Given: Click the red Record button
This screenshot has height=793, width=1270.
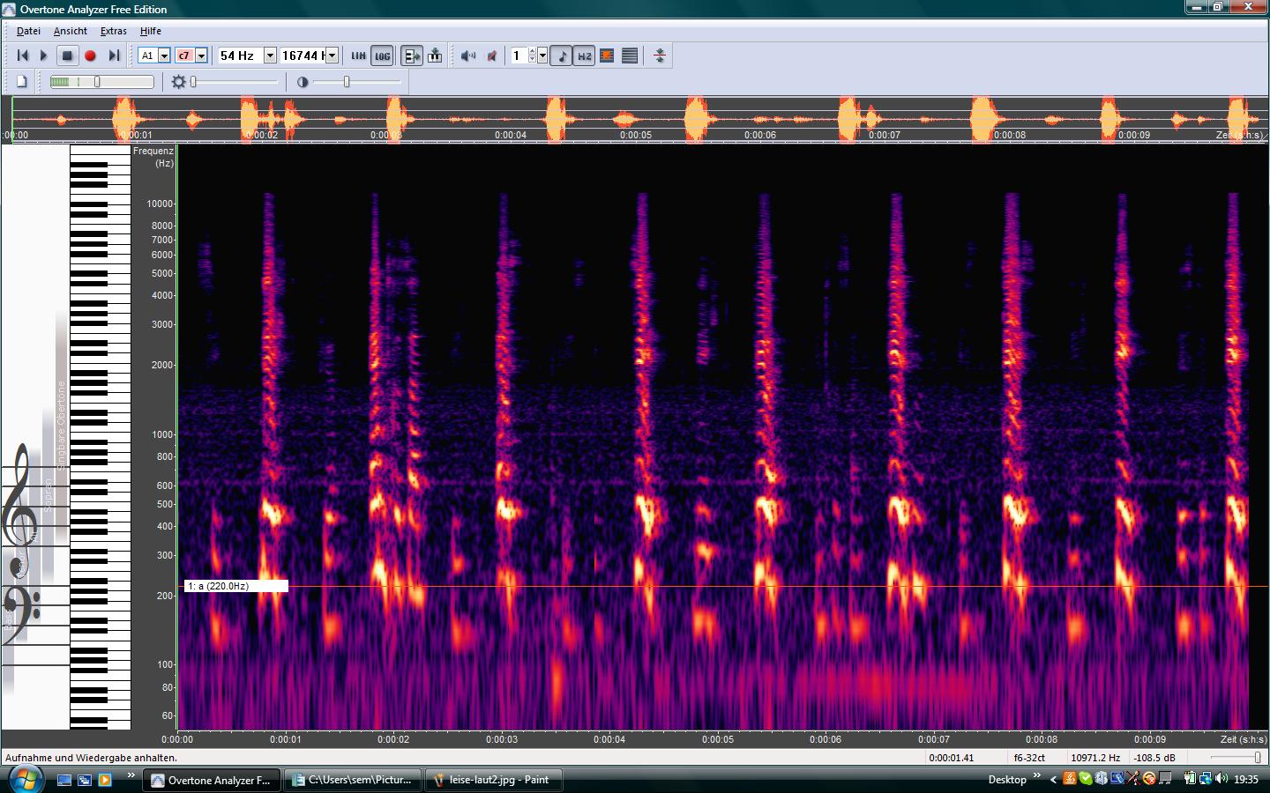Looking at the screenshot, I should point(90,56).
